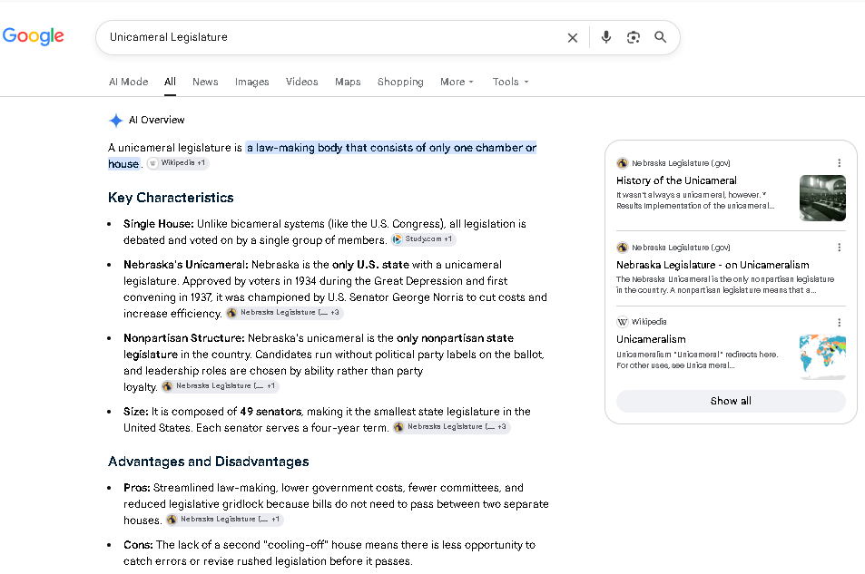Open Nebraska Legislature - on Unicameralism result
This screenshot has width=865, height=574.
pos(713,265)
